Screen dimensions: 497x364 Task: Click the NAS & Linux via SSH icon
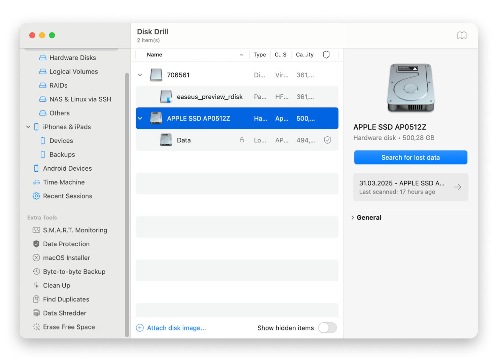point(43,99)
